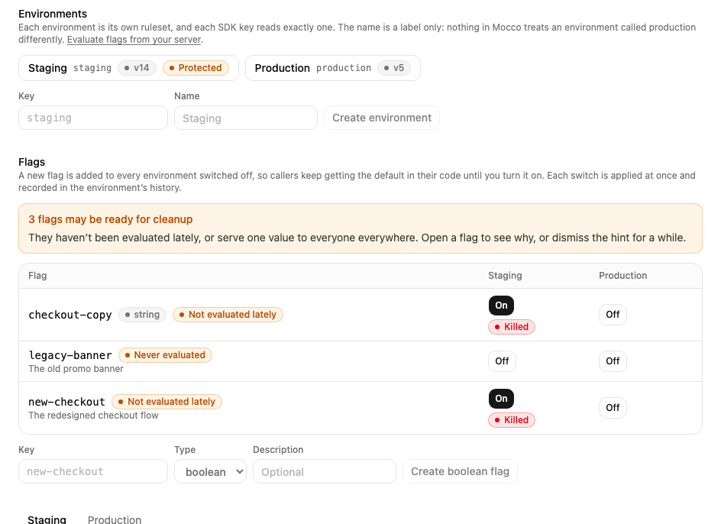Image resolution: width=721 pixels, height=524 pixels.
Task: Focus the environment Name input field
Action: (x=245, y=118)
